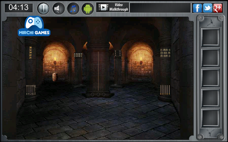Select the fourth inventory slot from top
The width and height of the screenshot is (228, 142).
click(x=210, y=98)
